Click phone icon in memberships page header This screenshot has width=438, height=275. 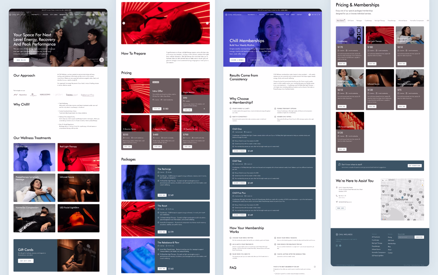tap(310, 15)
